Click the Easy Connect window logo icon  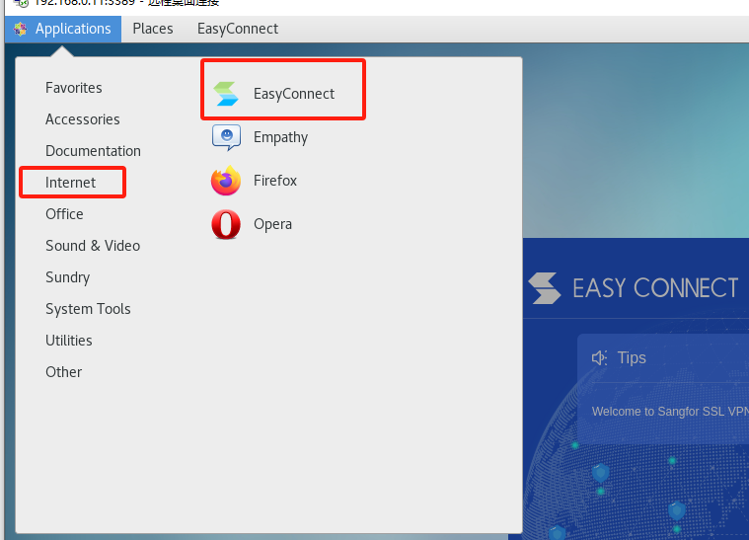(545, 288)
